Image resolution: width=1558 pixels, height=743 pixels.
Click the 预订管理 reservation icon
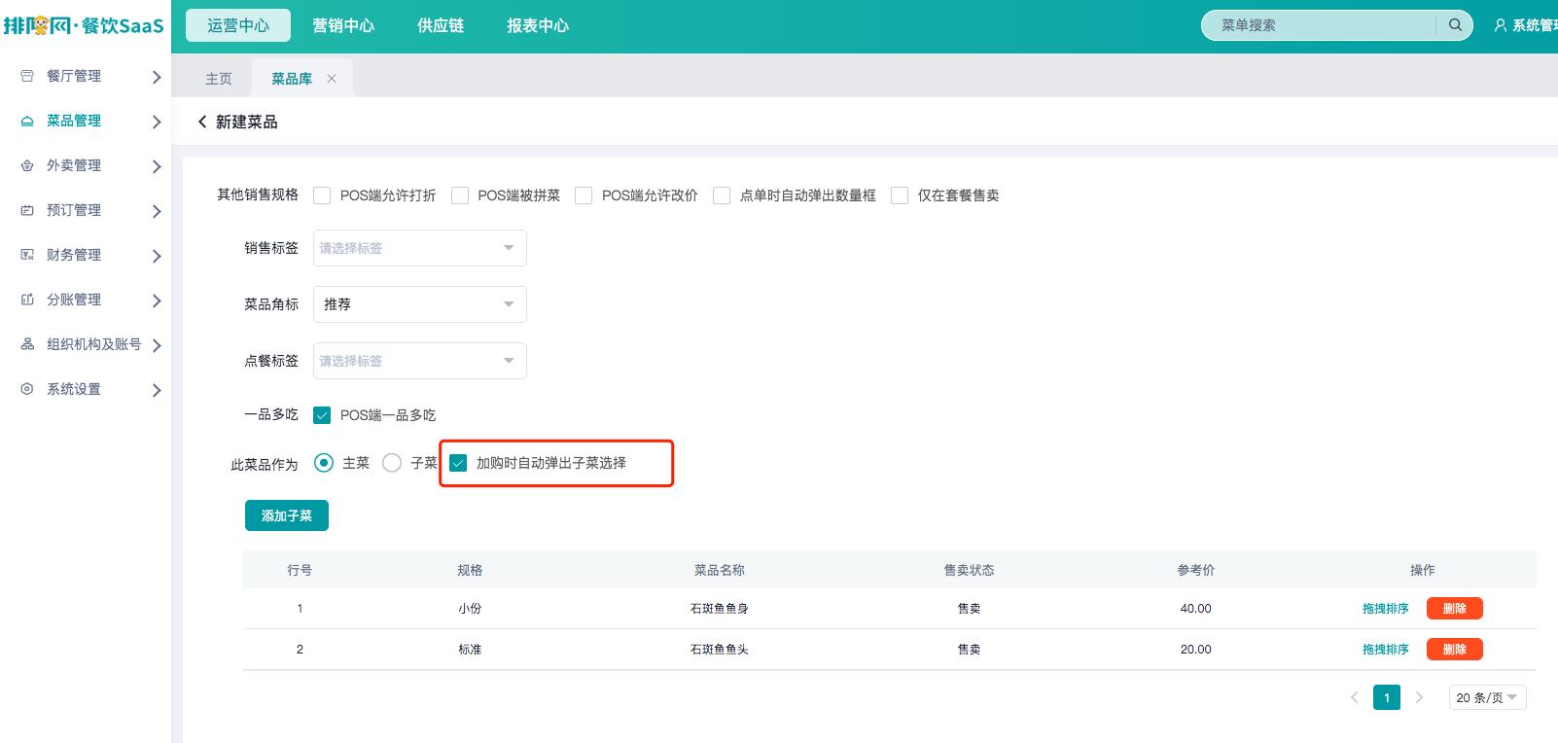(x=27, y=210)
